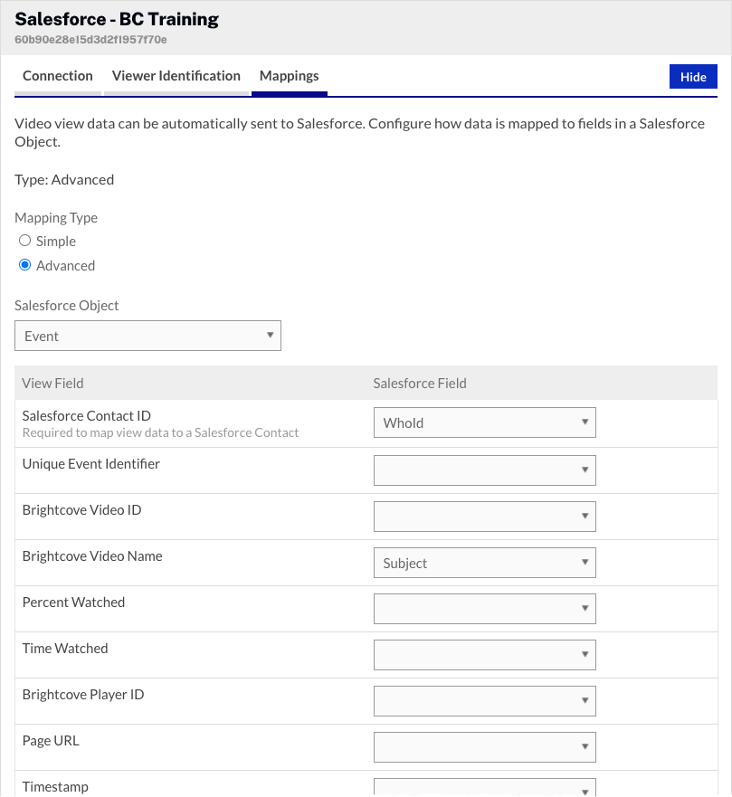The image size is (732, 797).
Task: Click the View Field column header
Action: 52,384
